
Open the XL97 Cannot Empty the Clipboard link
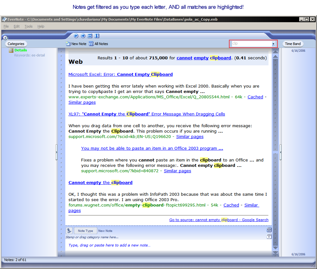click(x=147, y=114)
